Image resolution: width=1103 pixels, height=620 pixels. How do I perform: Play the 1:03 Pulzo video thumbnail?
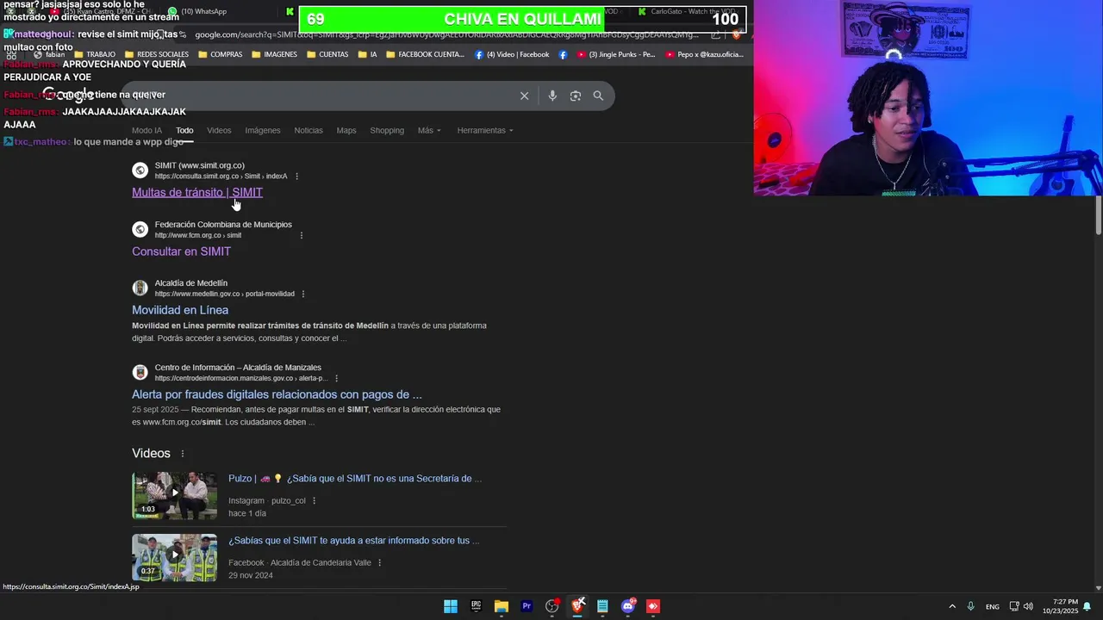pyautogui.click(x=174, y=495)
